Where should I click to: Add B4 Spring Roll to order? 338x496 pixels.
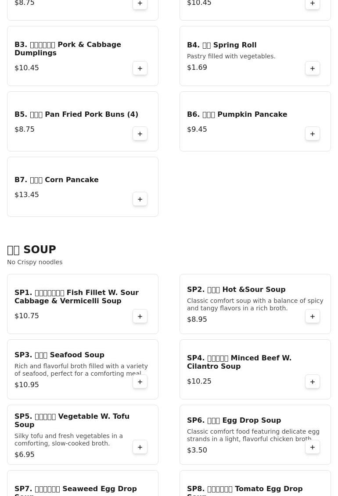[x=313, y=68]
